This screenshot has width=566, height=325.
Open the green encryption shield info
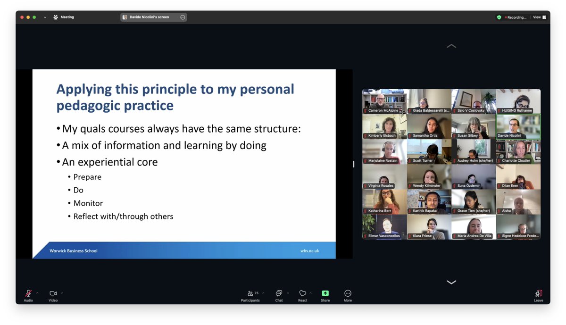point(499,17)
